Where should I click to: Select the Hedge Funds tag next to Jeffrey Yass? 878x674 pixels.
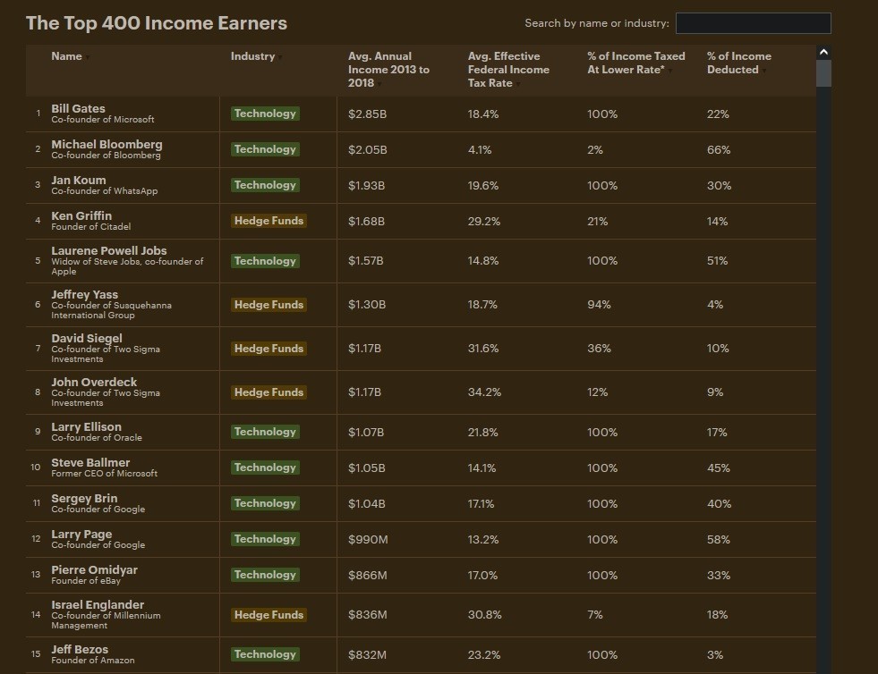[269, 305]
